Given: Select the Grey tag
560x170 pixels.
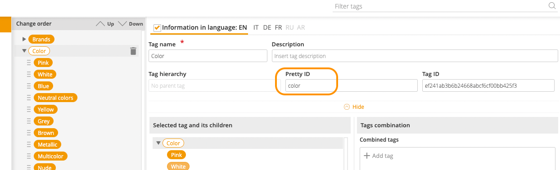Looking at the screenshot, I should pos(44,121).
